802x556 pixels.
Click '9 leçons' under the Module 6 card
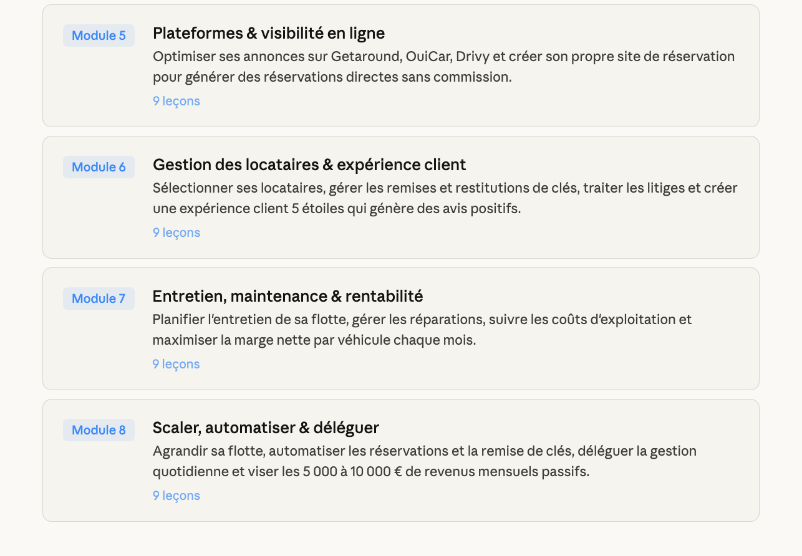tap(176, 232)
